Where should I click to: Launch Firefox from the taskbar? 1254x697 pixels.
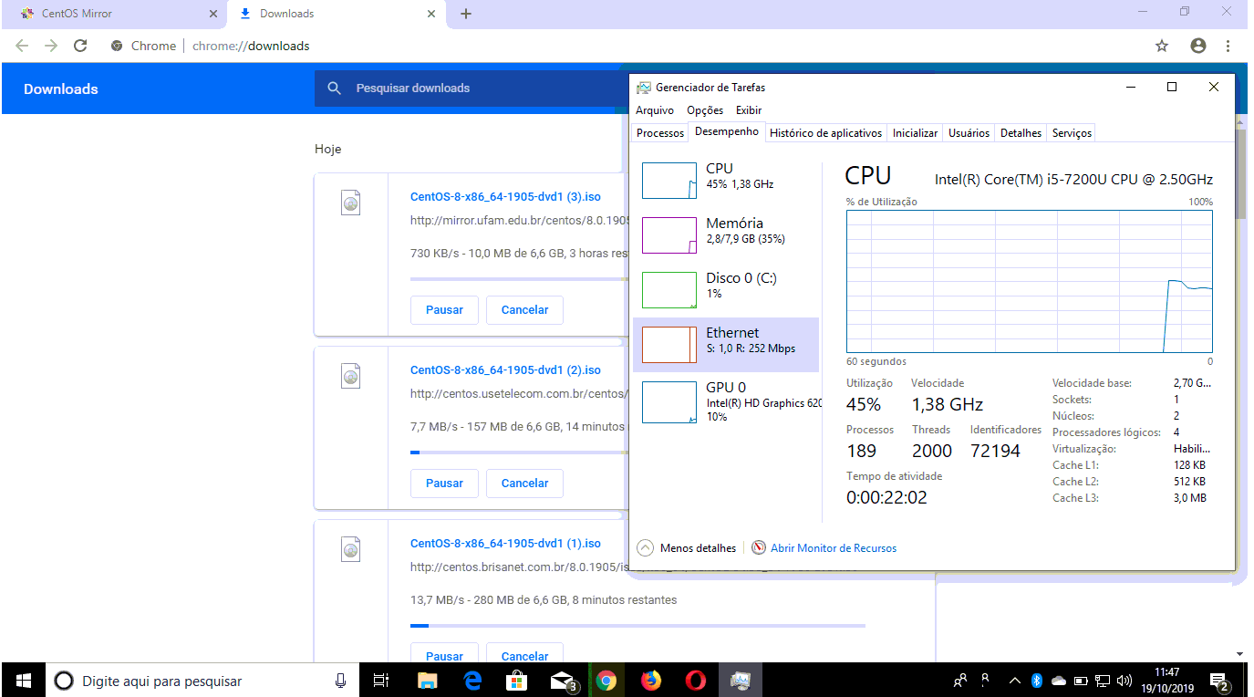(x=650, y=681)
